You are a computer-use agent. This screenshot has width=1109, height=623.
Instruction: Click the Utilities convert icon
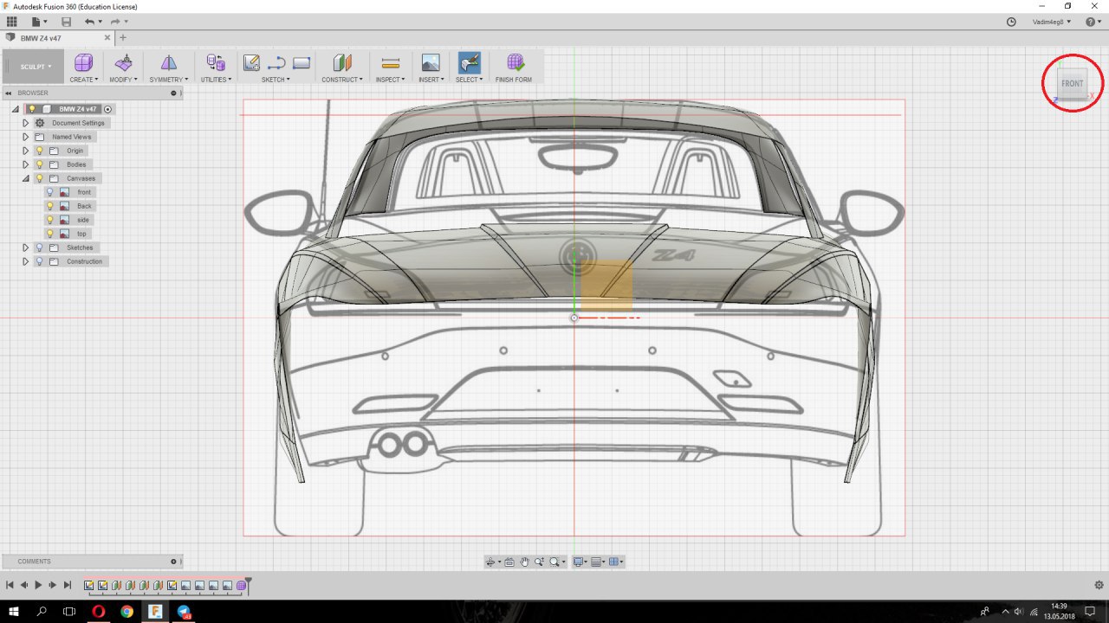pos(216,62)
